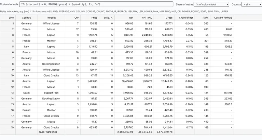Select the VAT value 59.28
Image resolution: width=262 pixels, height=140 pixels.
(144, 58)
